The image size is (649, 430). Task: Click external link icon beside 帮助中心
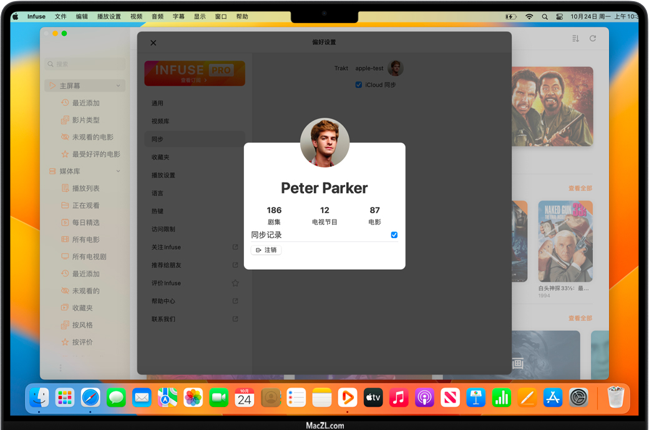tap(235, 301)
